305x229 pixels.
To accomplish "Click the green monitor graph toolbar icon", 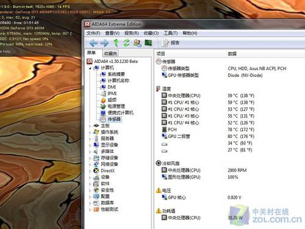I will [148, 43].
